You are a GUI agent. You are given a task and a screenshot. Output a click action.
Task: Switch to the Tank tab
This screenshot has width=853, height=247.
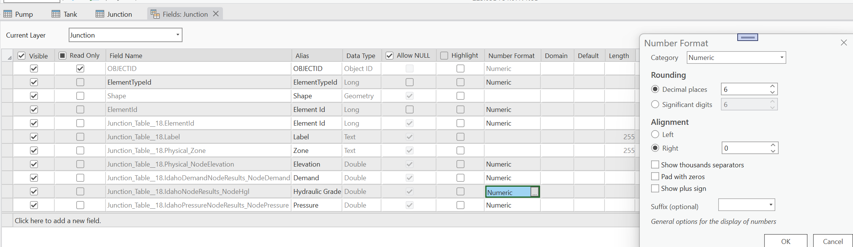[x=70, y=14]
